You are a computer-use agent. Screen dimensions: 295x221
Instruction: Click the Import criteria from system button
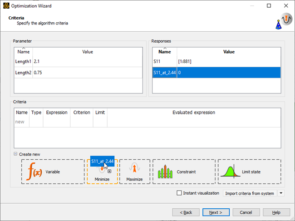click(250, 193)
